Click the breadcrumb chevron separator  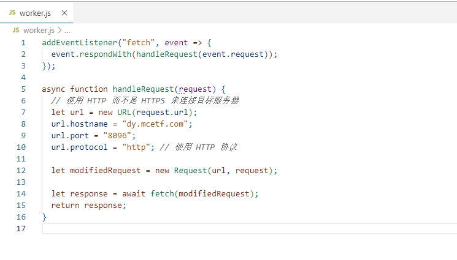click(x=60, y=30)
